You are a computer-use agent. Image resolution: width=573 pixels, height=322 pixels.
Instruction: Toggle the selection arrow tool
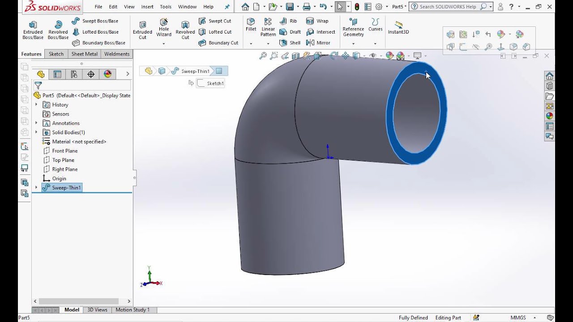click(340, 7)
